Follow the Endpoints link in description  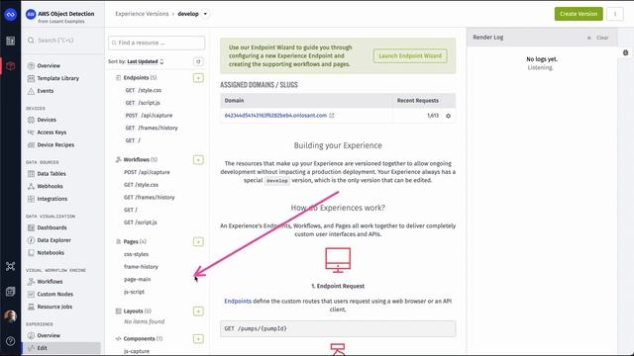click(238, 301)
